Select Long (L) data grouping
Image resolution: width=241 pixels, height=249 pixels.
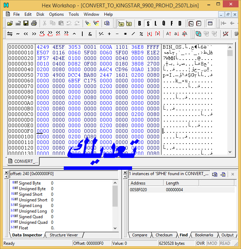coord(156,23)
